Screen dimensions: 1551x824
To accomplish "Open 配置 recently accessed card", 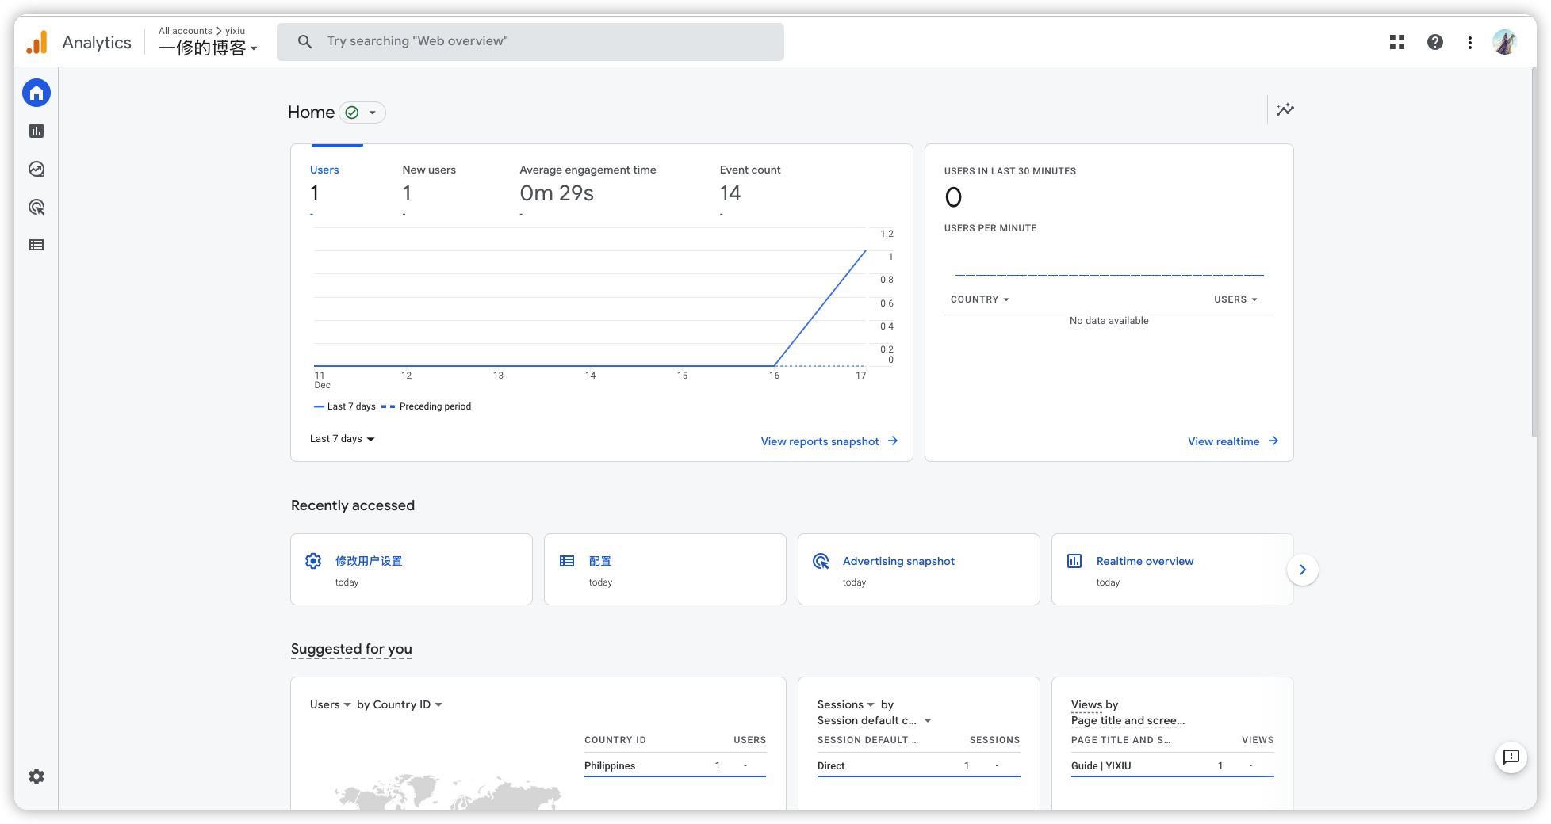I will click(665, 569).
